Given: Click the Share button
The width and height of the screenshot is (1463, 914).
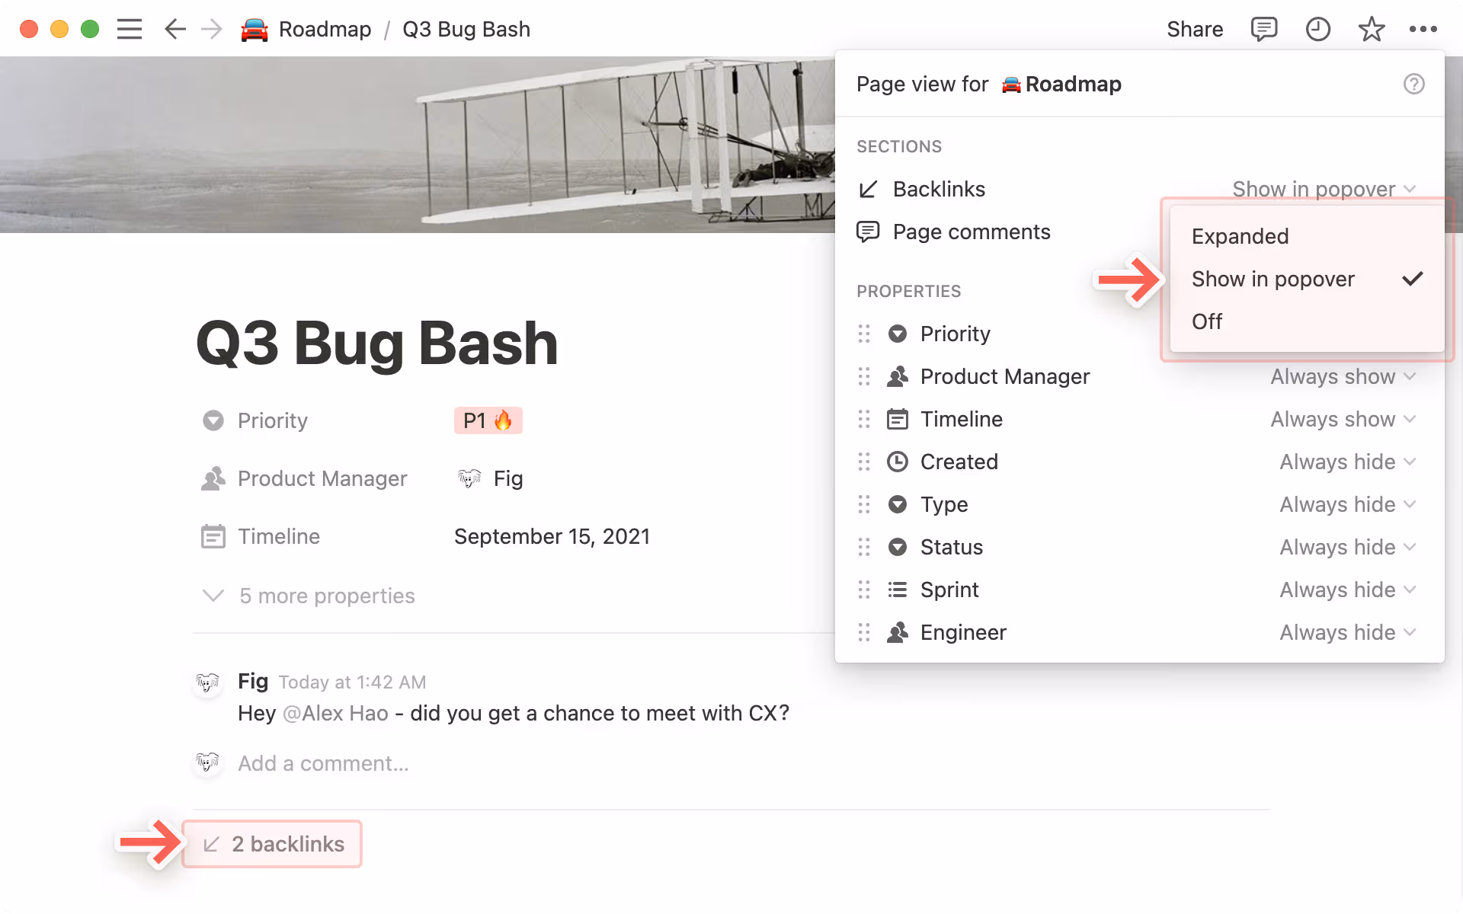Looking at the screenshot, I should coord(1194,29).
